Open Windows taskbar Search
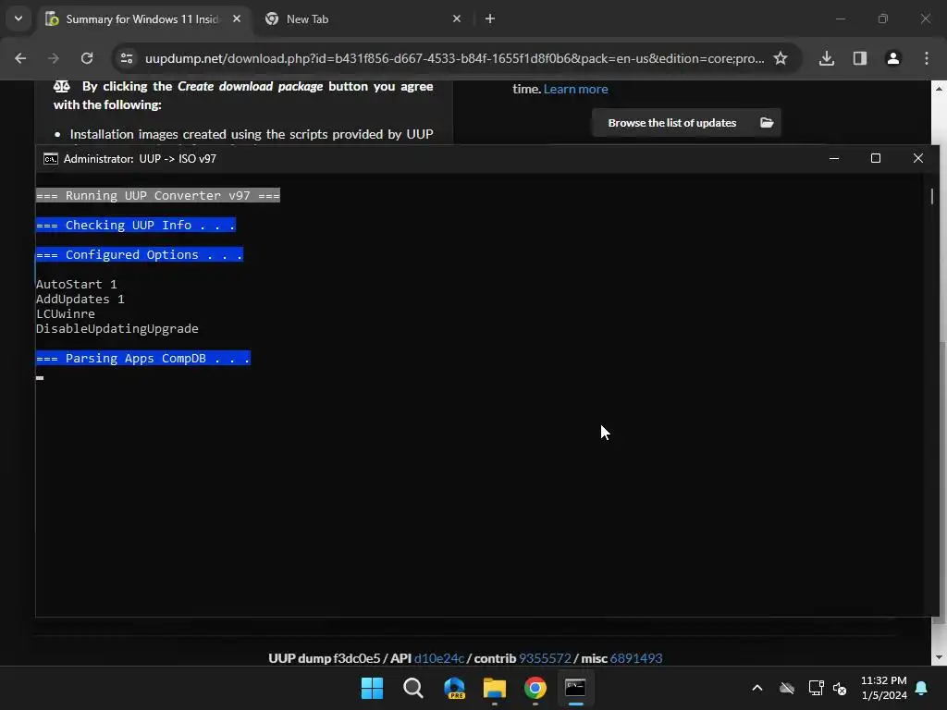Screen dimensions: 947x710 [x=413, y=688]
